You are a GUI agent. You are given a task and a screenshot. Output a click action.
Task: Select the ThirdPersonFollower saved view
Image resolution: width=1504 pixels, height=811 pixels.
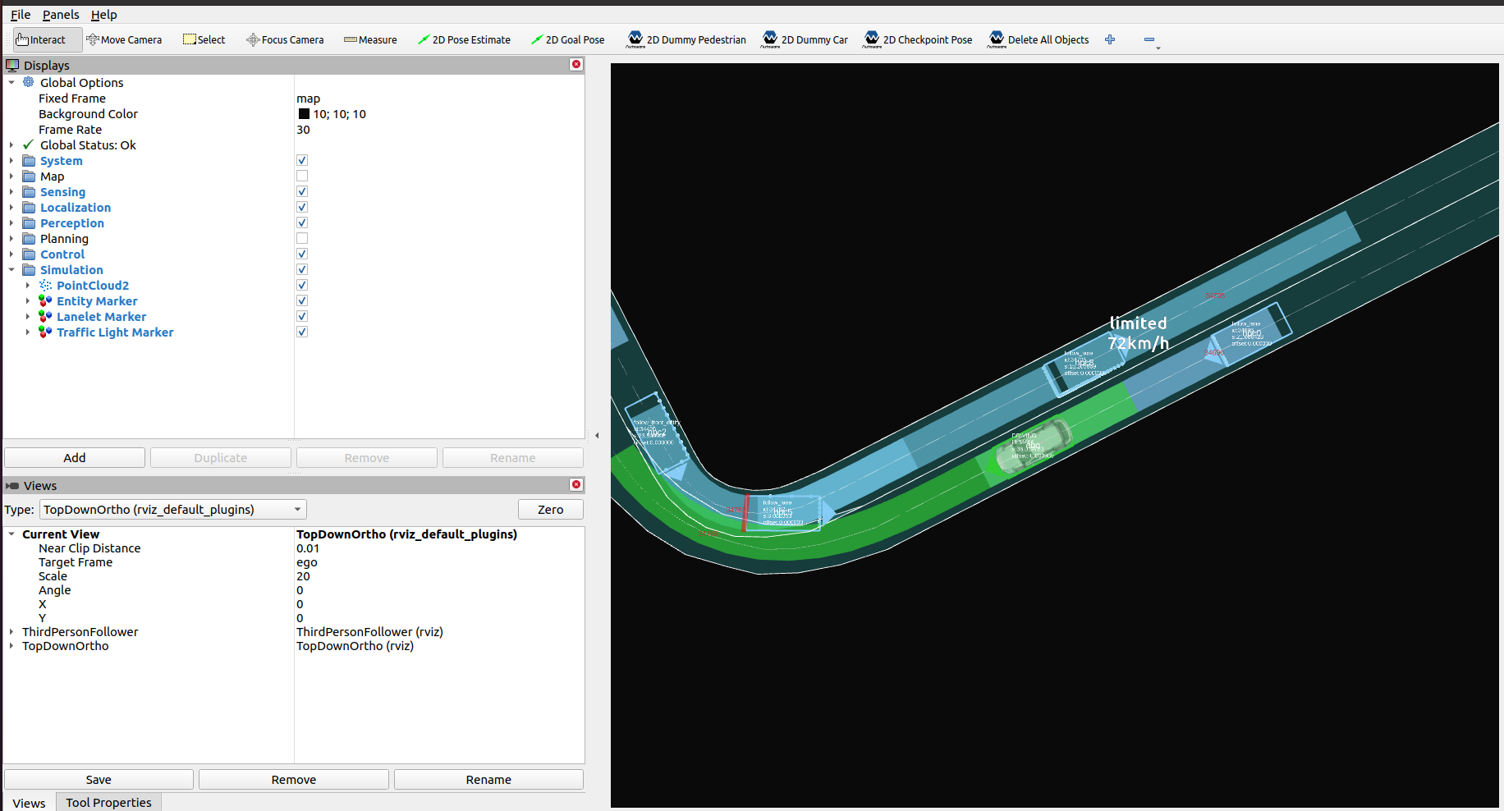[80, 632]
